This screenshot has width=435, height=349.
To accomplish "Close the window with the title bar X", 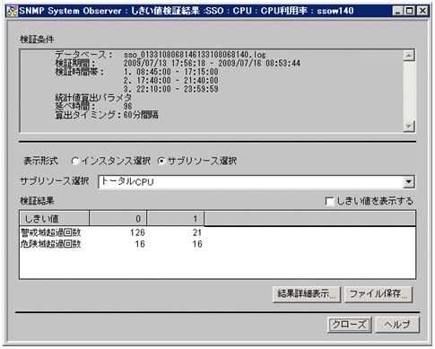I will coord(422,11).
